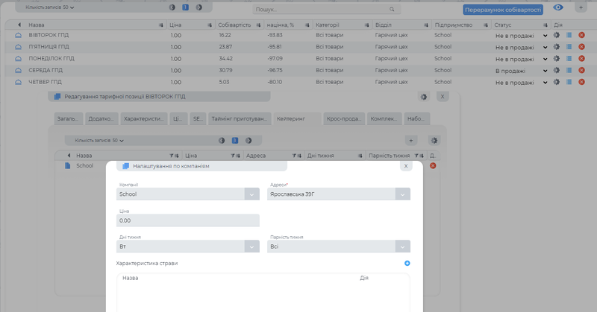The image size is (597, 312).
Task: Expand the Дні тижня dropdown set to Вт
Action: pyautogui.click(x=251, y=246)
